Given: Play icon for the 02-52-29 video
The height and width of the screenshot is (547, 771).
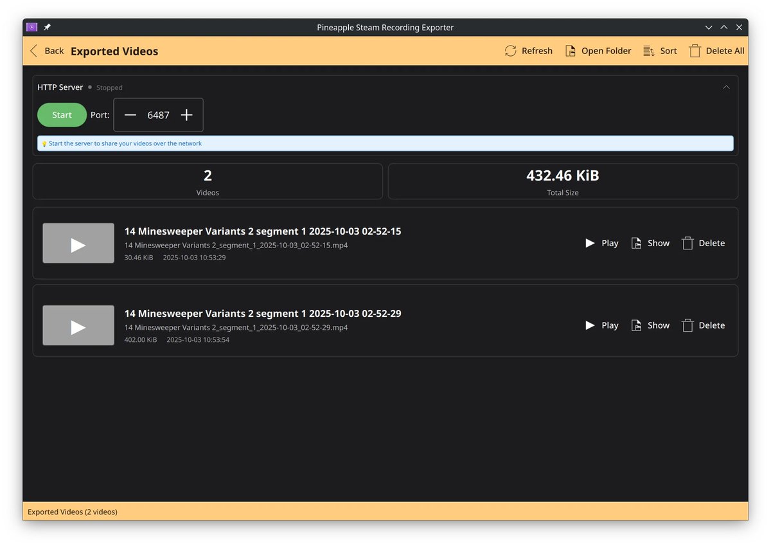Looking at the screenshot, I should point(590,325).
